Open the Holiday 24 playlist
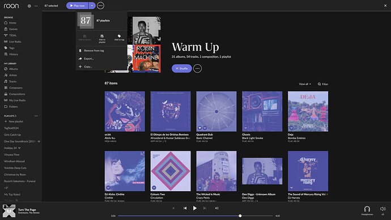Viewport: 391px width, 220px height. pos(10,148)
